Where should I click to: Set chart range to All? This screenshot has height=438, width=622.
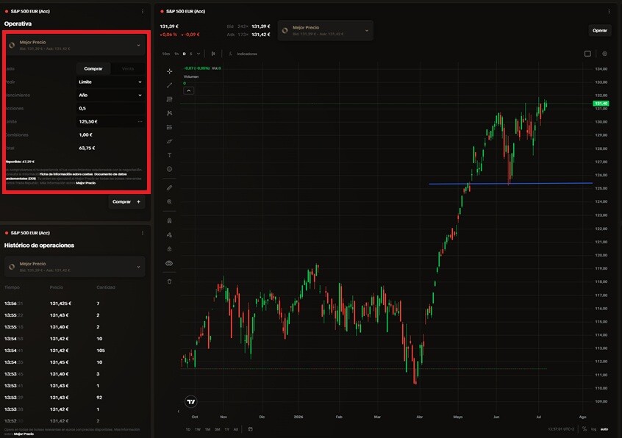tap(235, 429)
